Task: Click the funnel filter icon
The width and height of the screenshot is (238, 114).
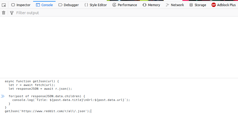Action: [12, 13]
